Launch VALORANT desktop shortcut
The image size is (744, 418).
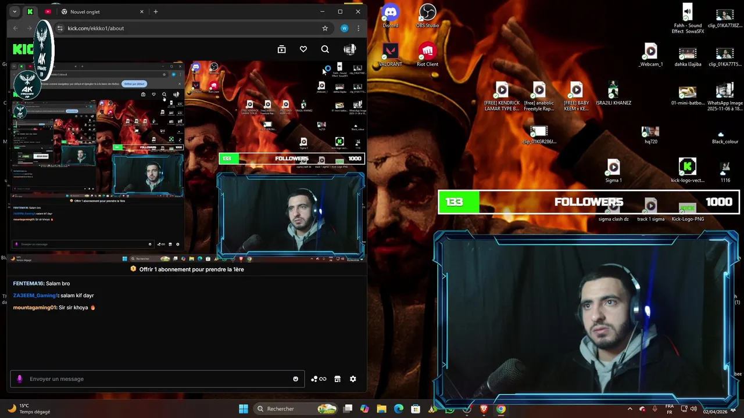click(x=391, y=55)
